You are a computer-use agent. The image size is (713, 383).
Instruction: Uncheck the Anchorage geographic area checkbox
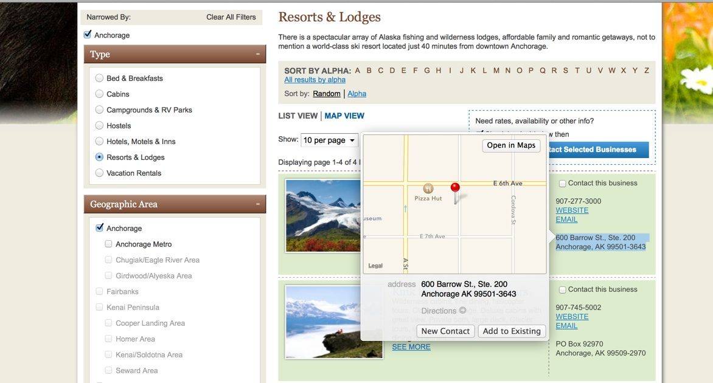click(100, 228)
